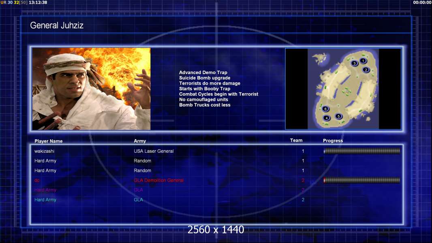Image resolution: width=432 pixels, height=243 pixels.
Task: Click the small island in the map's corner
Action: pyautogui.click(x=320, y=58)
